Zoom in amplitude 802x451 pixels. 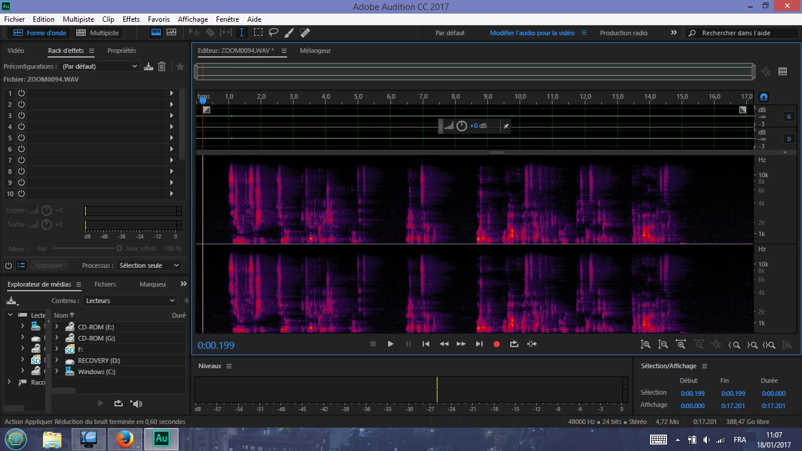[x=645, y=345]
